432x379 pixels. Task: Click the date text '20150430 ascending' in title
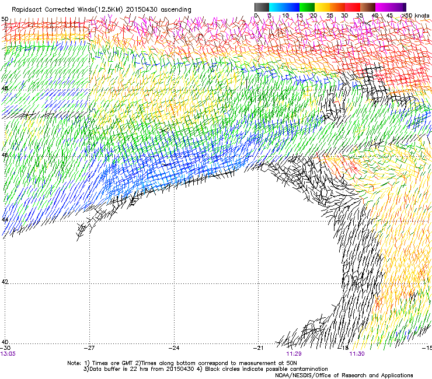pos(158,10)
